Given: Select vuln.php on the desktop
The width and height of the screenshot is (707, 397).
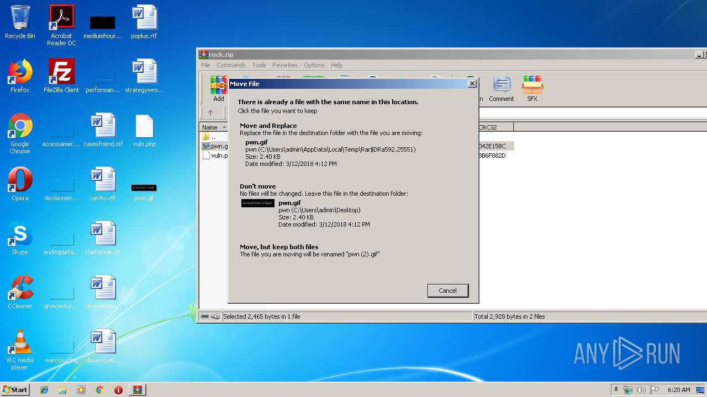Looking at the screenshot, I should (x=144, y=130).
